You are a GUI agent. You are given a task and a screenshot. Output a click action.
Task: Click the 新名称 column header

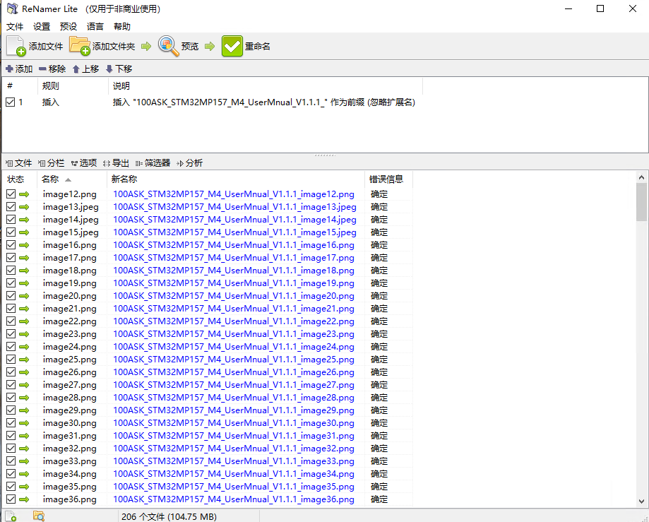[x=235, y=179]
